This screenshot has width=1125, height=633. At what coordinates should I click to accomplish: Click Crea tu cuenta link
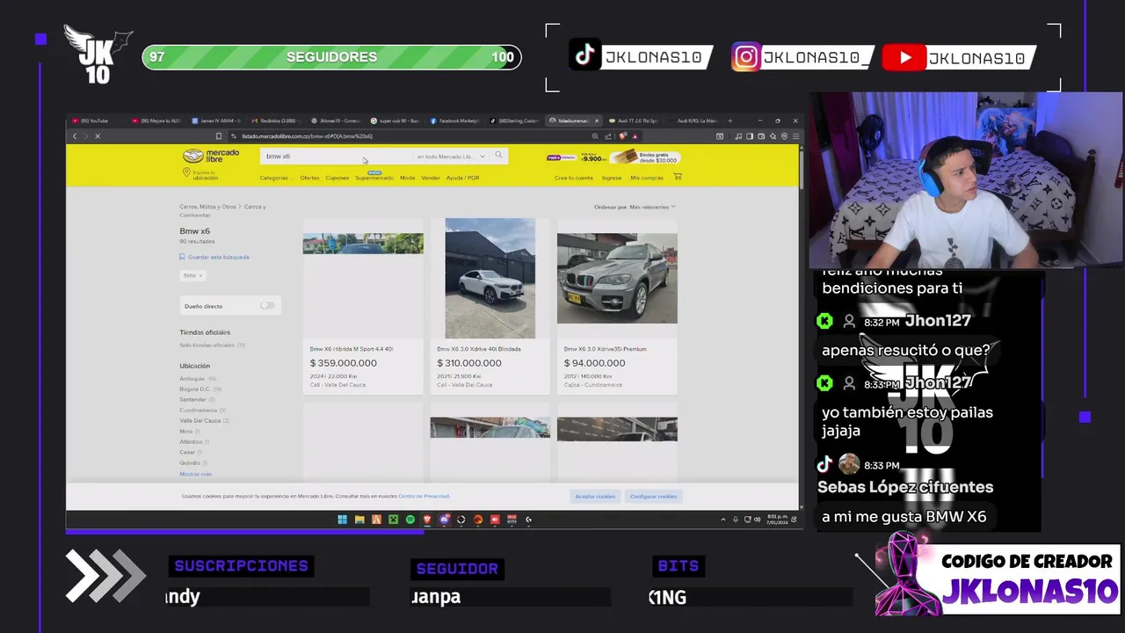click(574, 178)
